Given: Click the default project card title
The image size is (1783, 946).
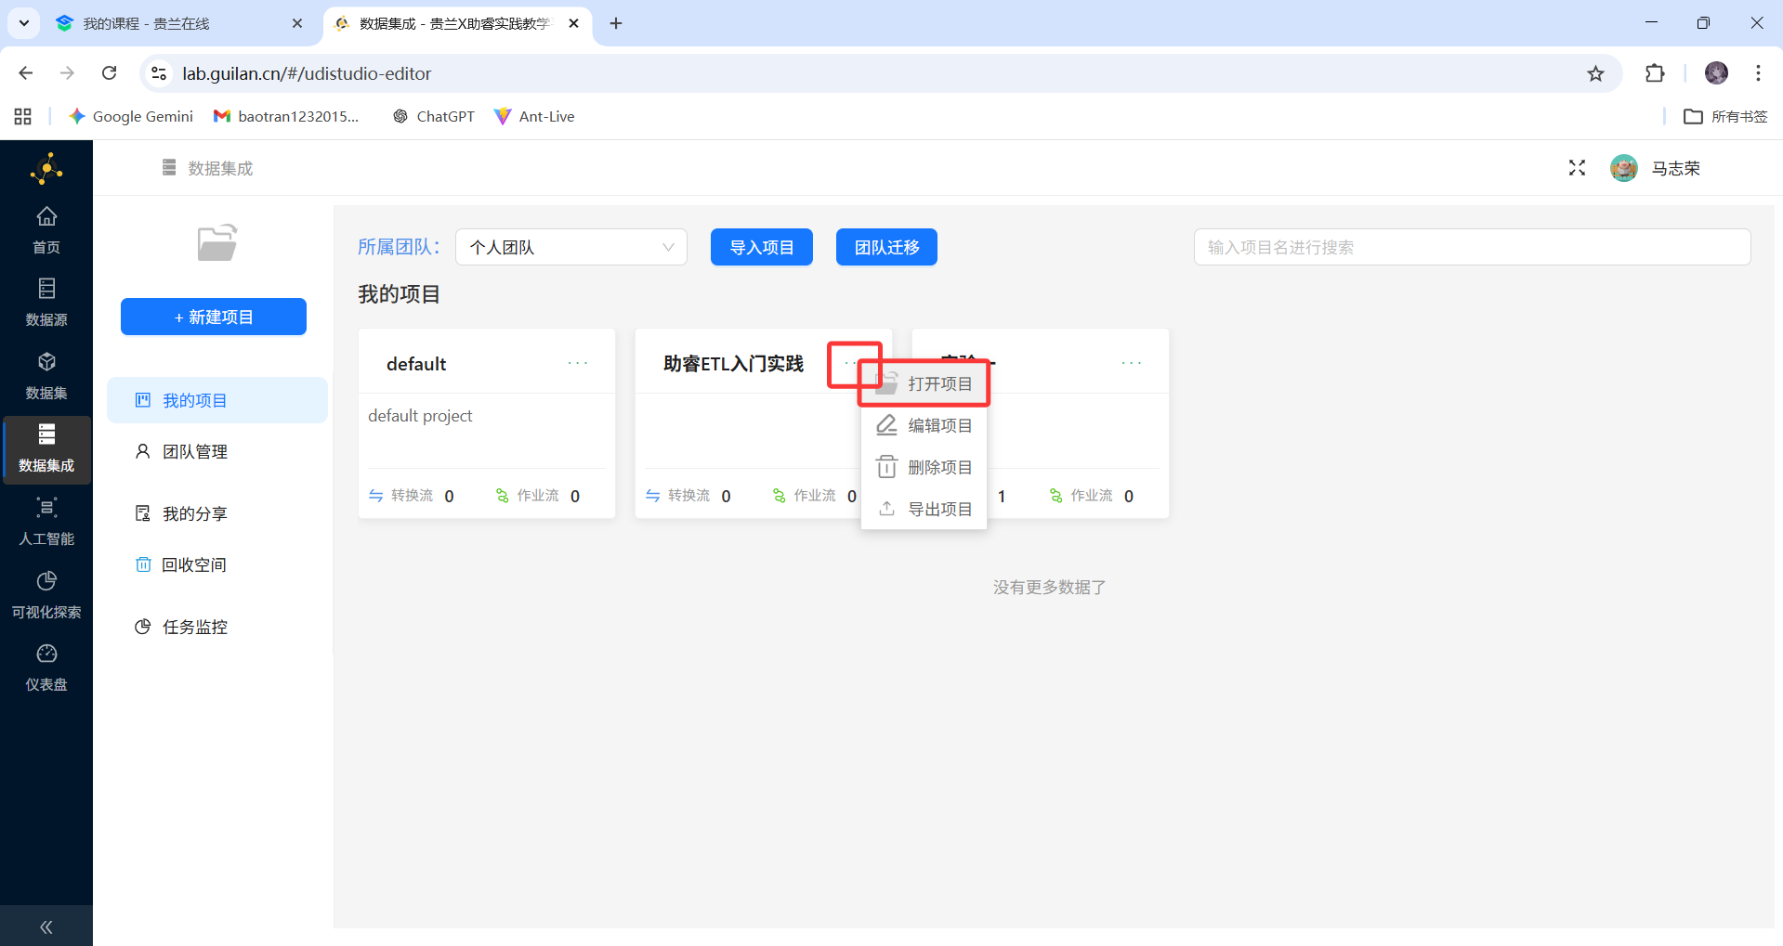Looking at the screenshot, I should click(416, 364).
